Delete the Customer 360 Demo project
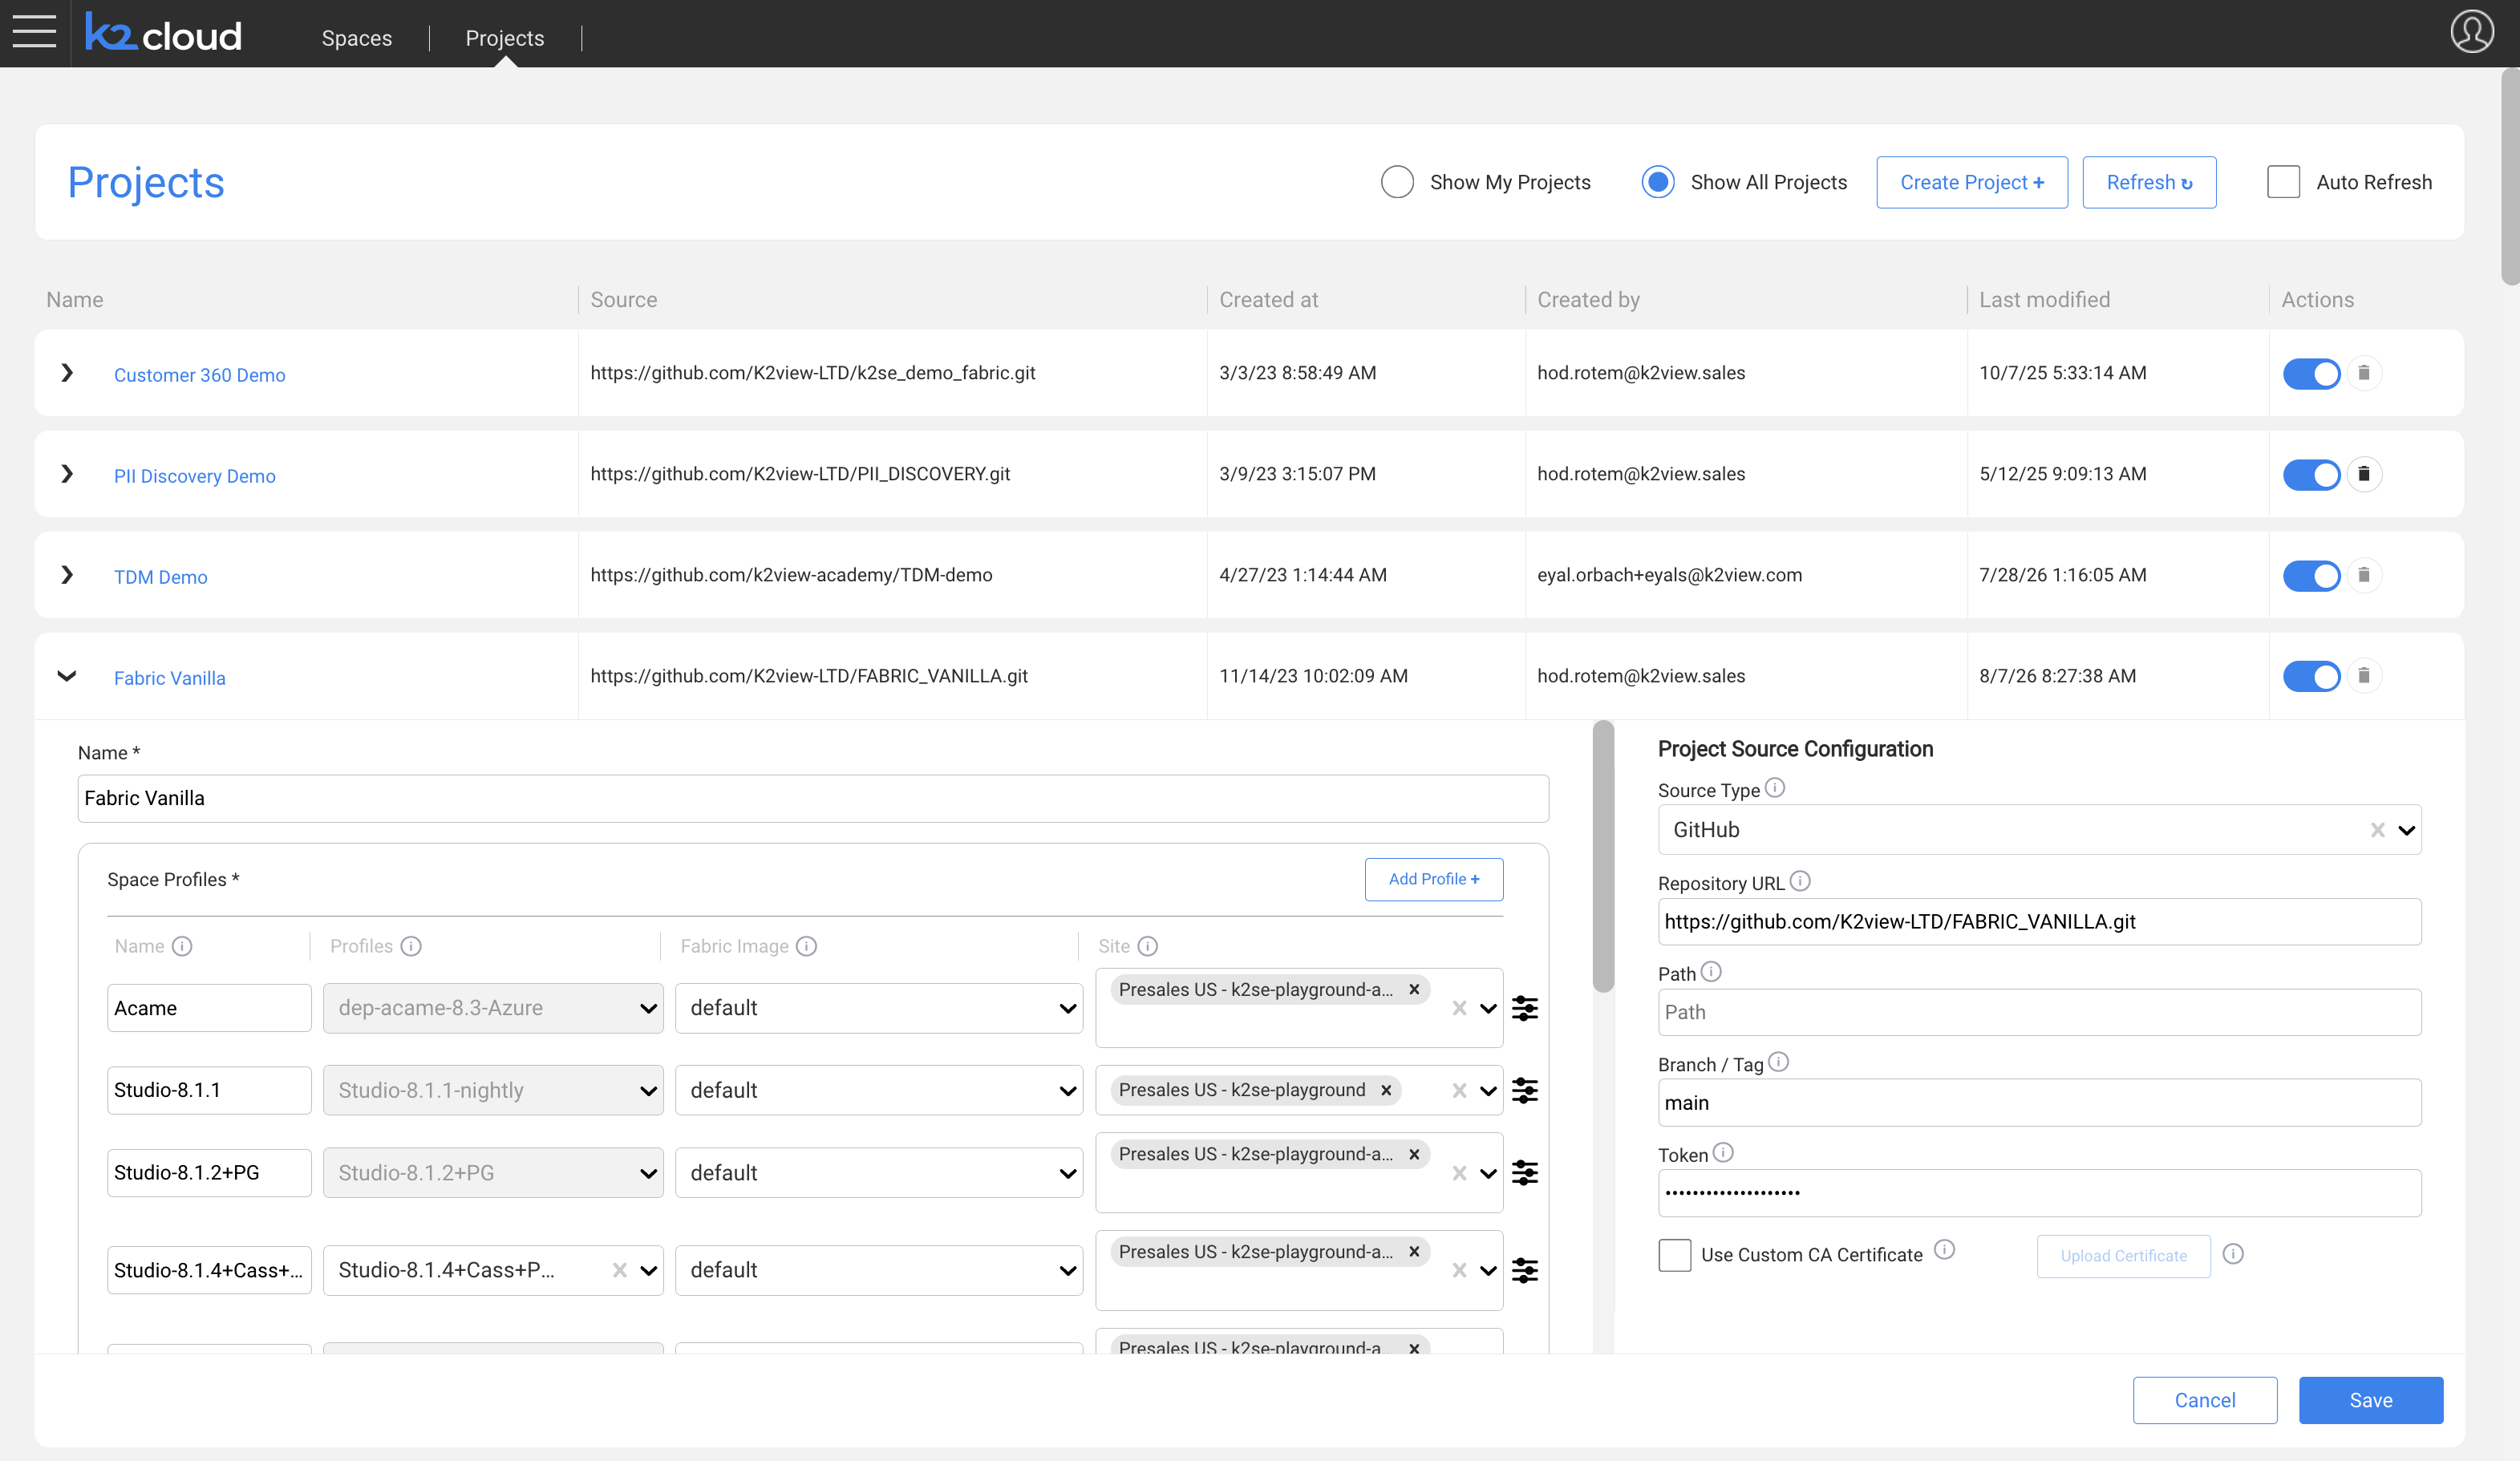The width and height of the screenshot is (2520, 1461). pos(2364,373)
